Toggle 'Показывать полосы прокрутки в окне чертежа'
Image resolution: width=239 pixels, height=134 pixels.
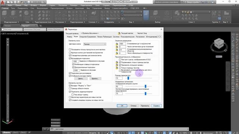click(x=70, y=50)
